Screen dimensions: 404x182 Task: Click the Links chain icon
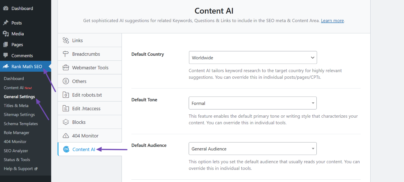[66, 40]
